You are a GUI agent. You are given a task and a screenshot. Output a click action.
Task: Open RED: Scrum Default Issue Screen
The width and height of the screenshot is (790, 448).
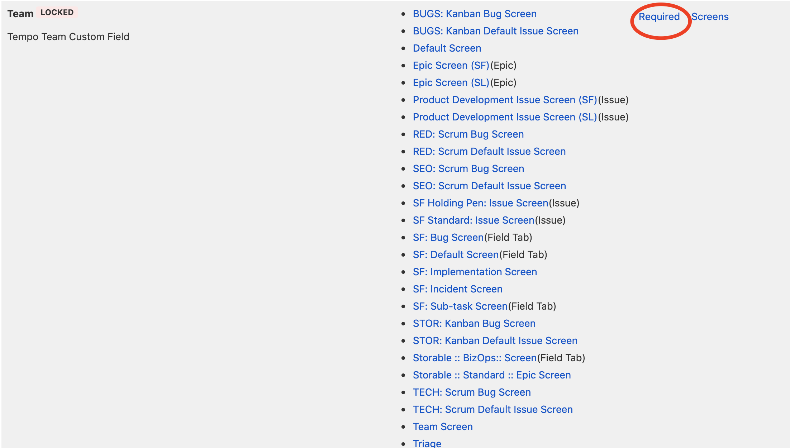point(489,152)
